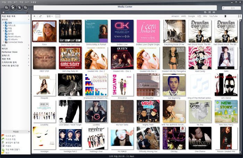Screen dimensions: 243x158
Task: Mute audio via the speaker icon
Action: click(x=3, y=12)
